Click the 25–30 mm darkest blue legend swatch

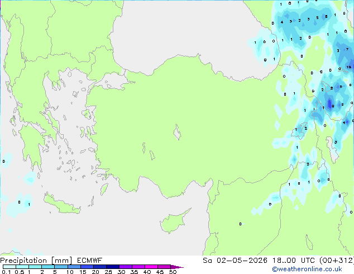(113, 267)
